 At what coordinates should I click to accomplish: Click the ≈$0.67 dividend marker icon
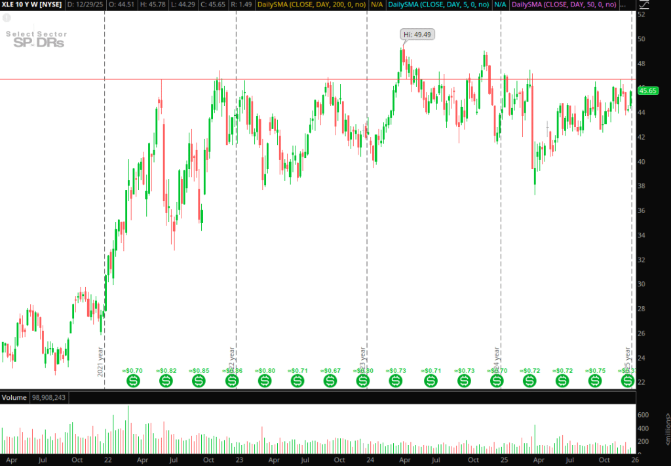[x=330, y=380]
